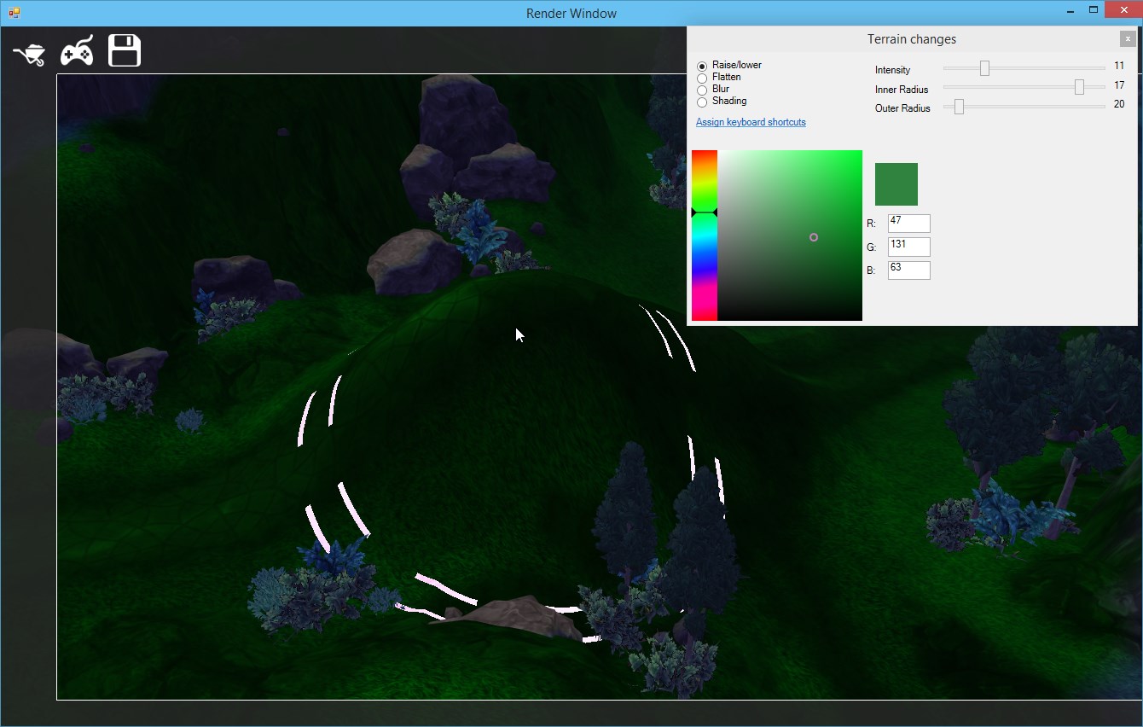This screenshot has width=1143, height=727.
Task: Click the Inner Radius slider handle
Action: [1079, 87]
